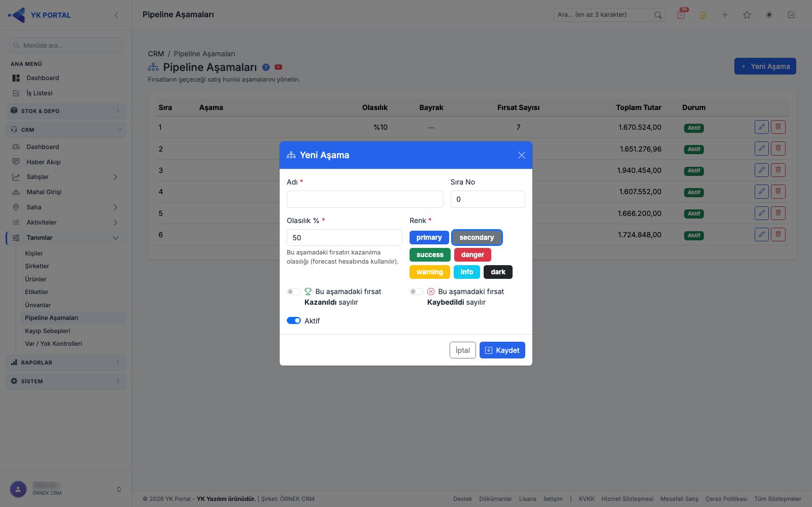Image resolution: width=812 pixels, height=507 pixels.
Task: Edit the stage with total 1.666.200,00
Action: click(762, 213)
